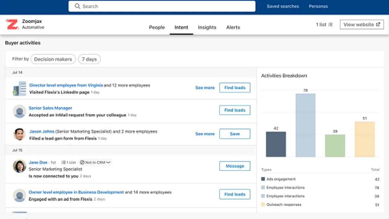The width and height of the screenshot is (389, 219).
Task: Click See more on Virginia director row
Action: [x=205, y=88]
